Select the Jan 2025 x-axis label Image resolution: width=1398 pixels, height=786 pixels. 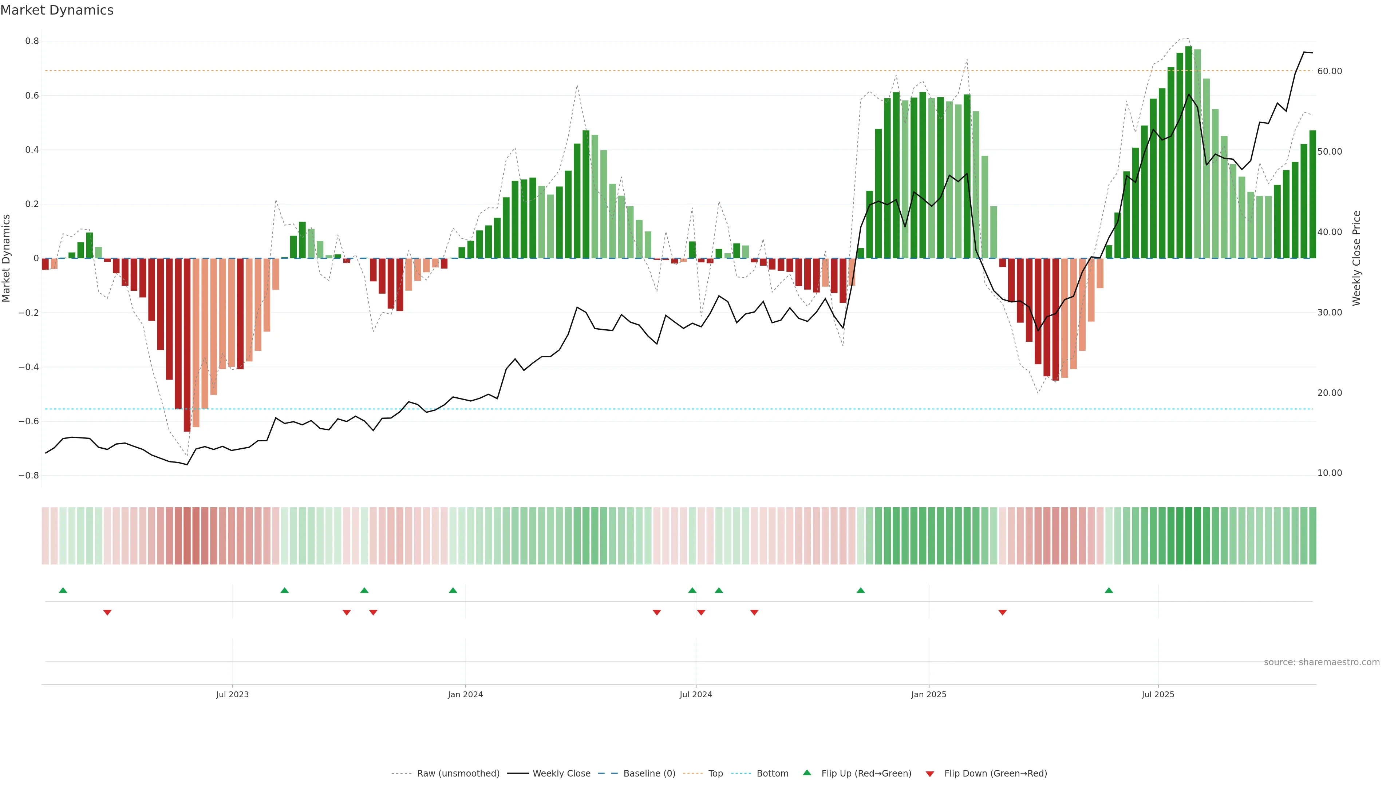(929, 694)
